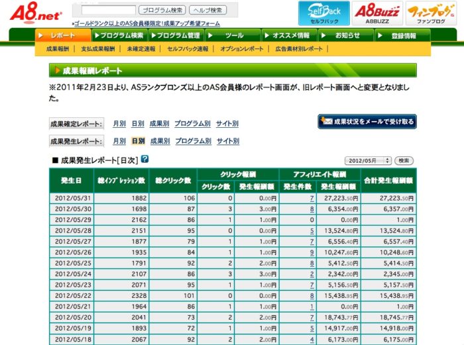Click 成果状況をメールで受け取る mail button
The height and width of the screenshot is (345, 464).
coord(367,121)
